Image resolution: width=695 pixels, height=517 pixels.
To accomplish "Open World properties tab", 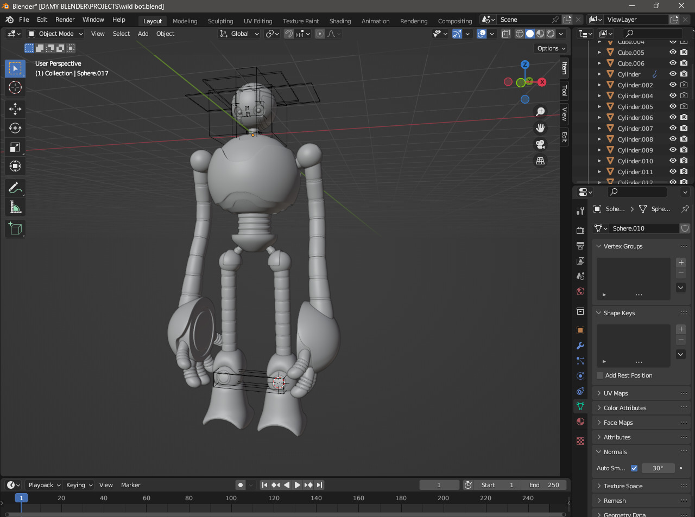I will click(580, 291).
